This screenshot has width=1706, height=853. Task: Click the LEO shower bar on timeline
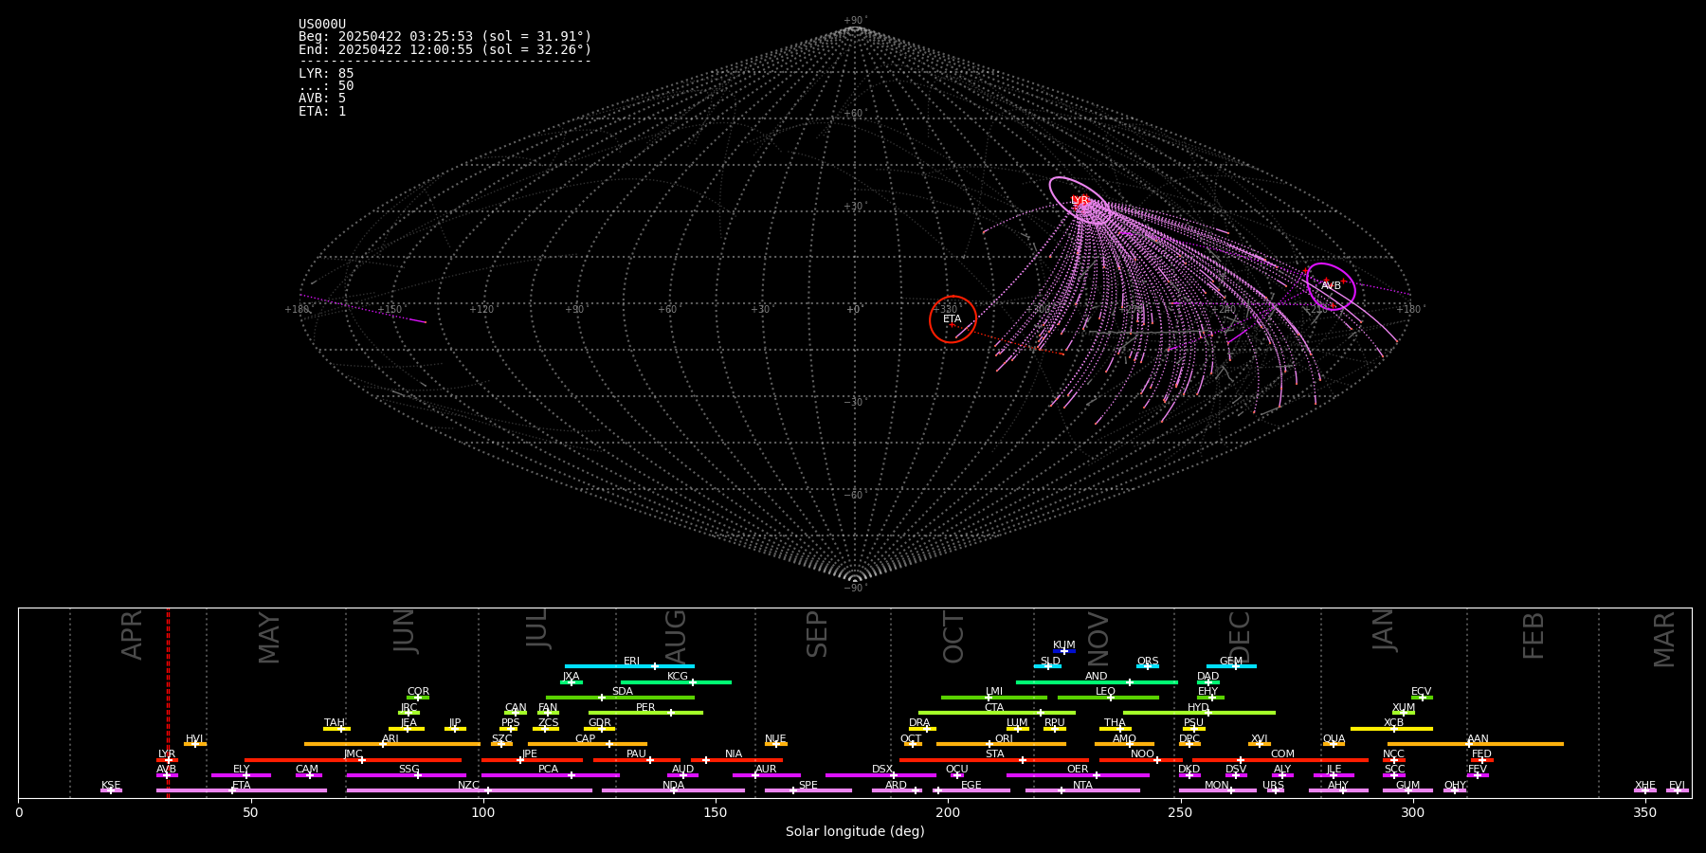1108,698
